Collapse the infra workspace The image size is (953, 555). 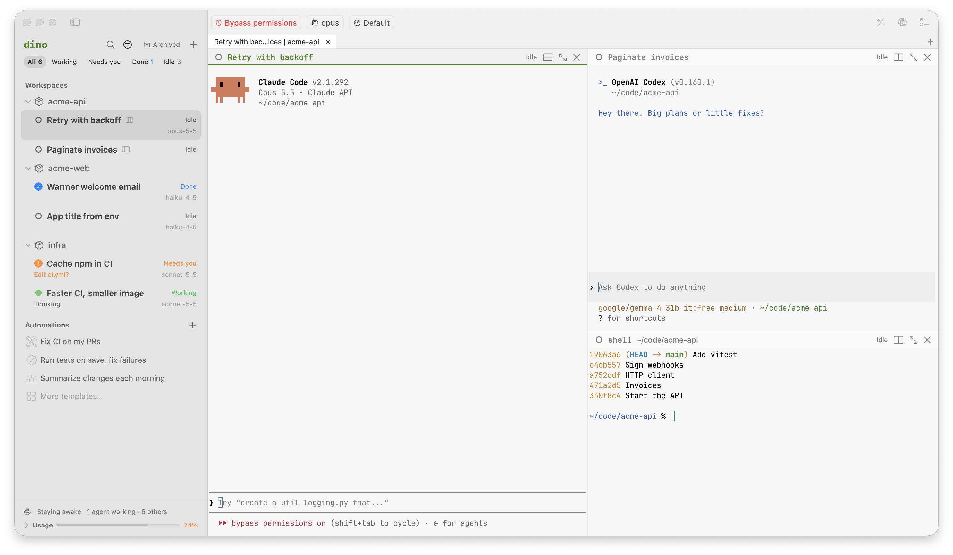pos(28,245)
